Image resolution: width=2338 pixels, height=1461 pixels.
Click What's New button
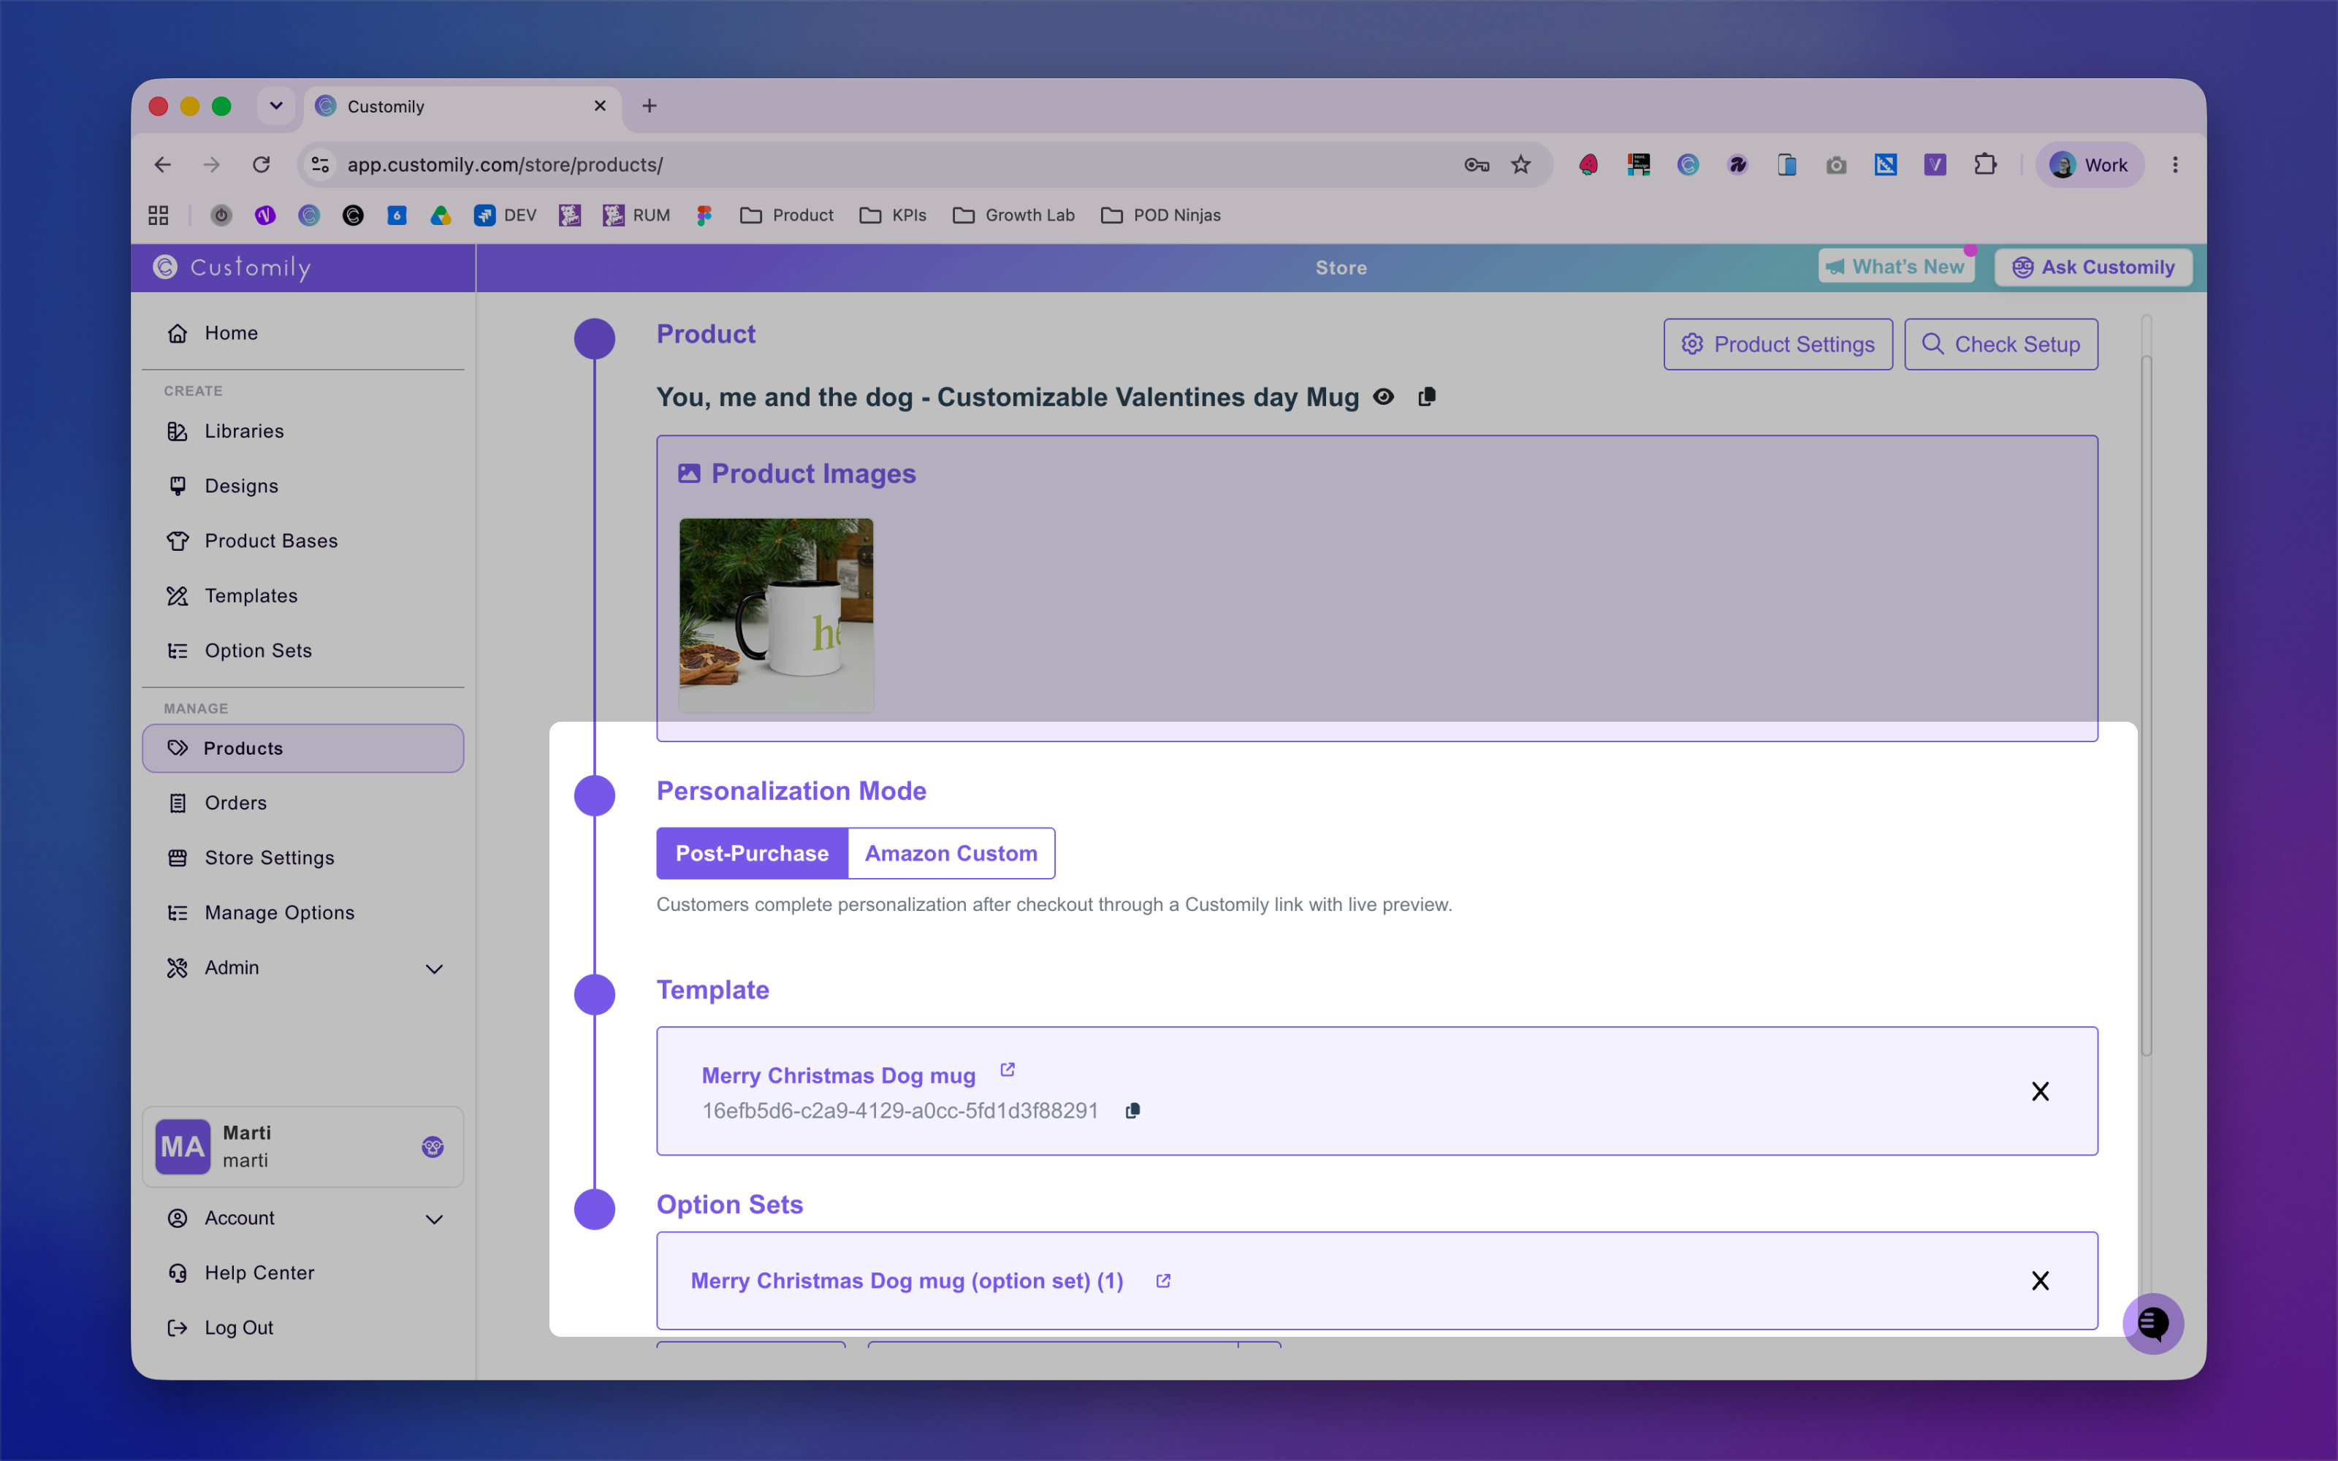[1895, 267]
